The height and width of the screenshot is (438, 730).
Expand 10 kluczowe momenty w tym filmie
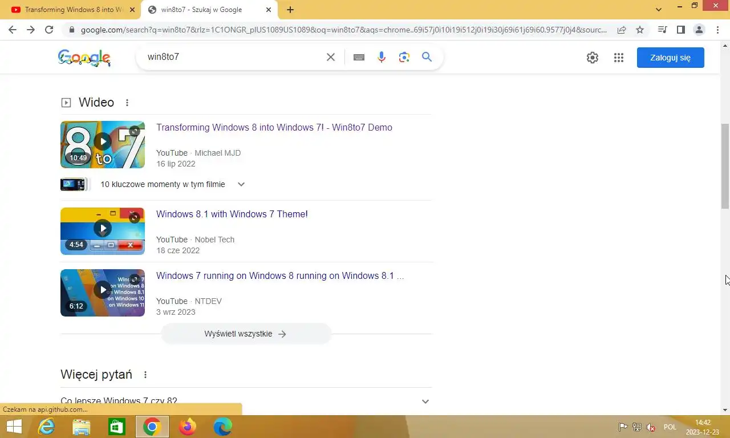(241, 184)
